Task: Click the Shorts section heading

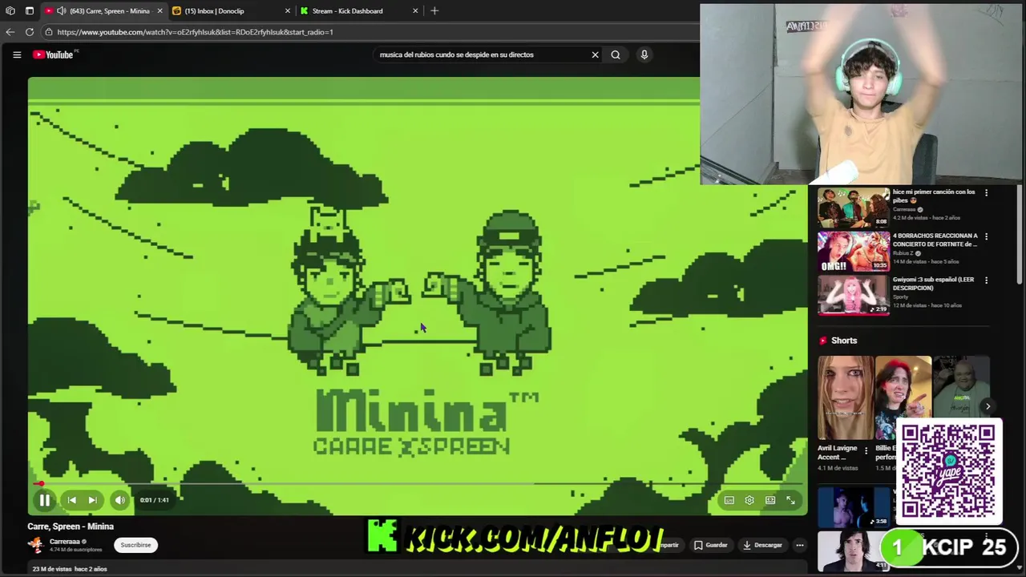Action: [844, 341]
